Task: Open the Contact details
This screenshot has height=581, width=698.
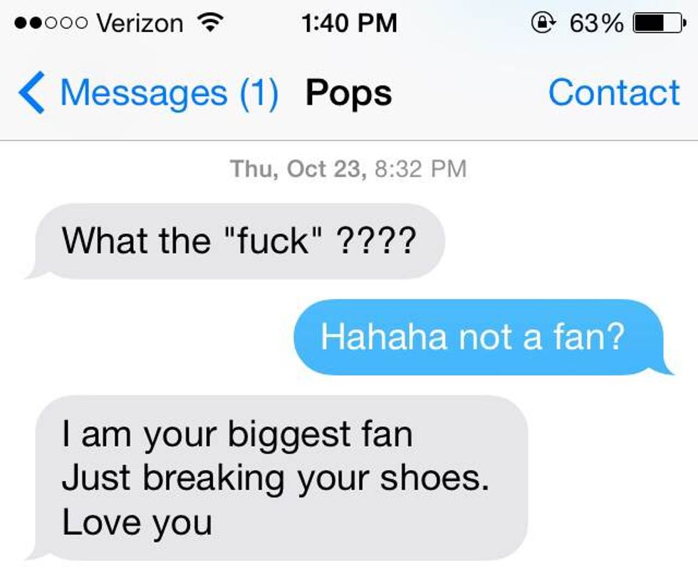Action: pyautogui.click(x=614, y=93)
